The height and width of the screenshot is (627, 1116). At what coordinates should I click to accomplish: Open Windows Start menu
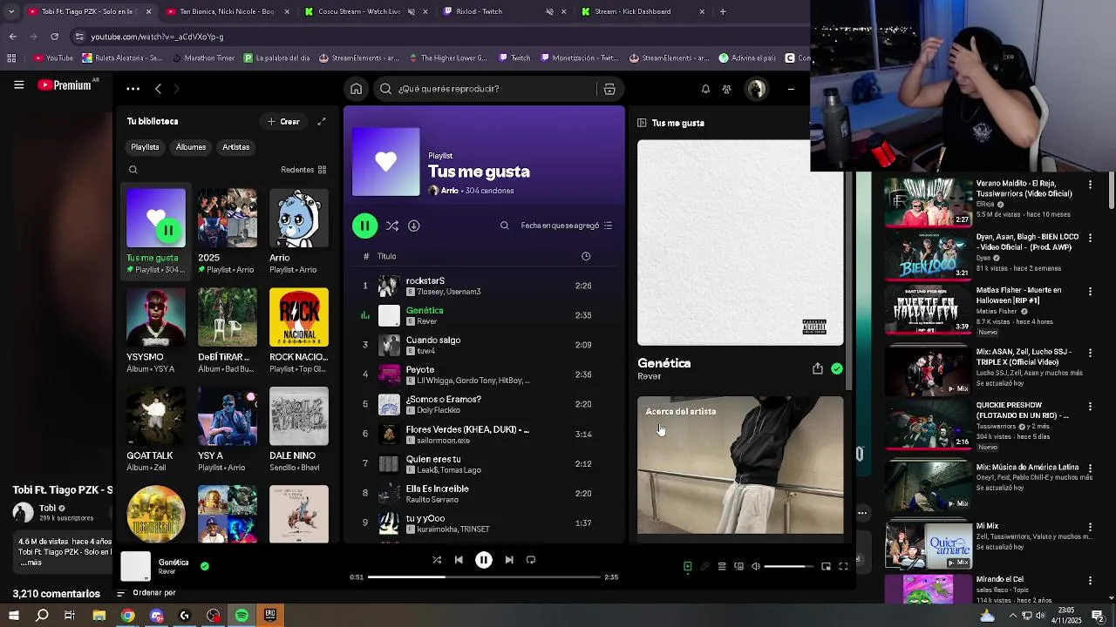(x=14, y=616)
